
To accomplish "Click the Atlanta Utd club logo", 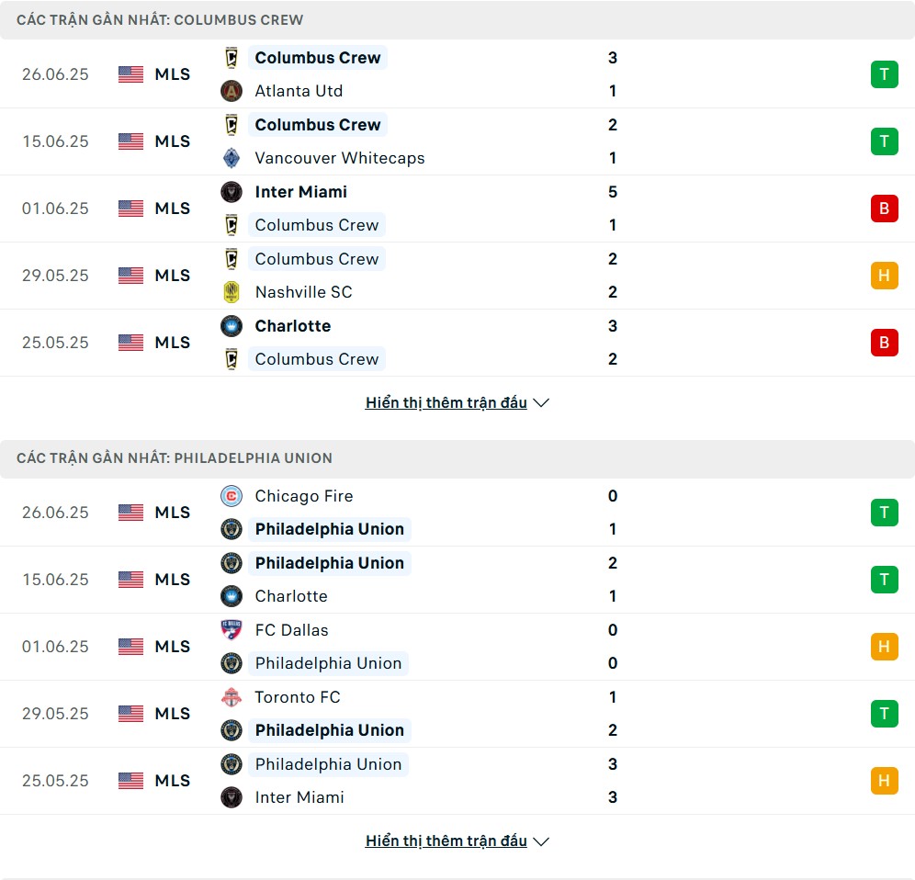I will coord(232,91).
